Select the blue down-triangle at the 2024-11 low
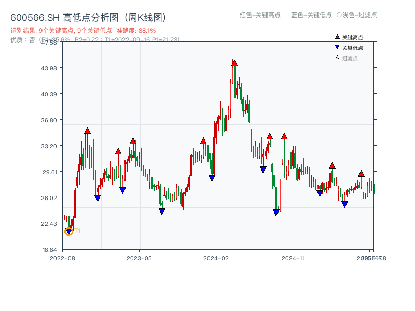Viewport: 415px width, 311px height. pyautogui.click(x=275, y=212)
